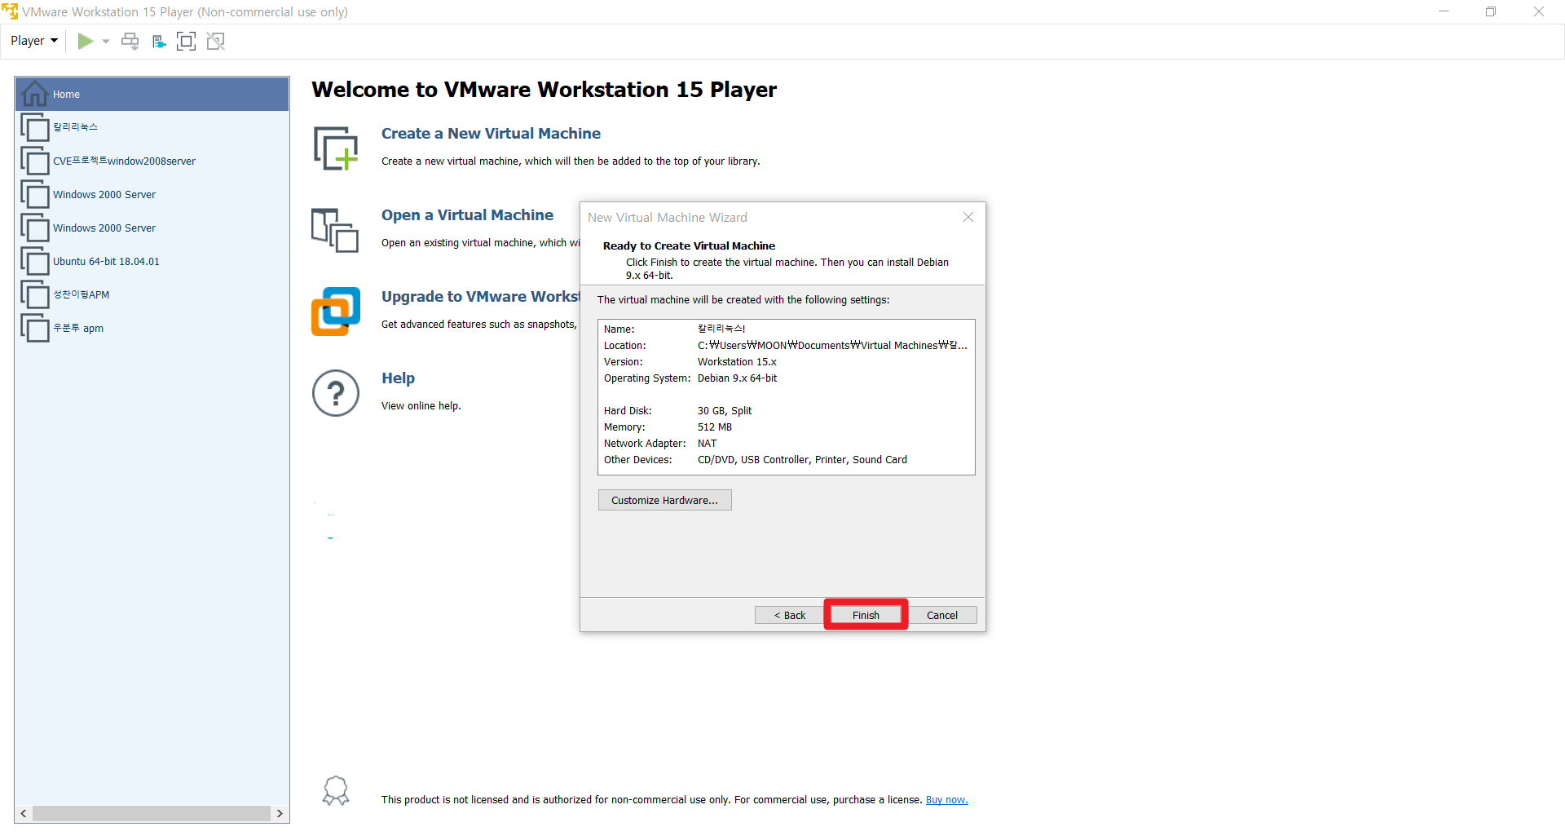Click the Location value in settings summary

tap(832, 346)
